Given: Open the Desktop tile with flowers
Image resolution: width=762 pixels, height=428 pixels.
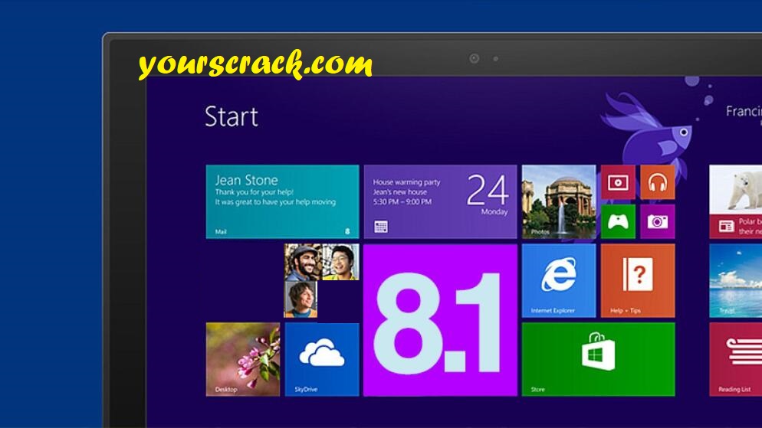Looking at the screenshot, I should point(243,360).
